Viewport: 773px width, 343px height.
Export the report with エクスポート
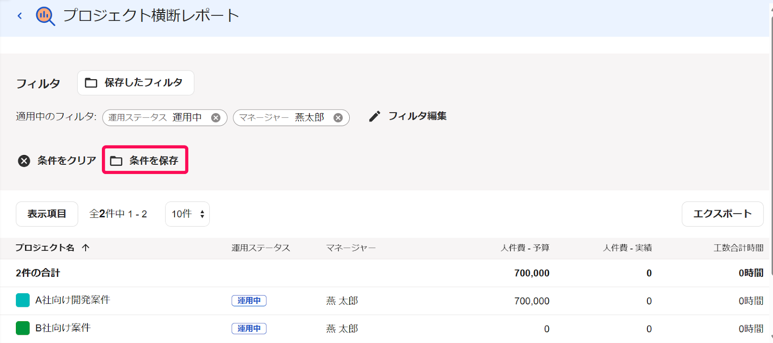coord(722,214)
